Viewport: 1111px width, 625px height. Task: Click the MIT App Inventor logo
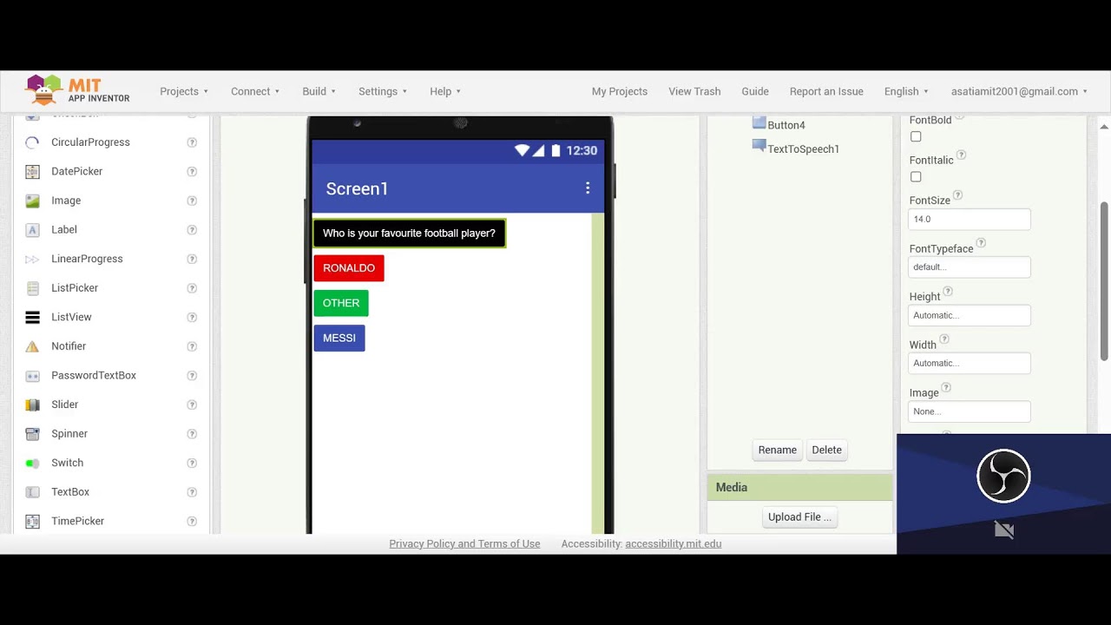tap(77, 90)
